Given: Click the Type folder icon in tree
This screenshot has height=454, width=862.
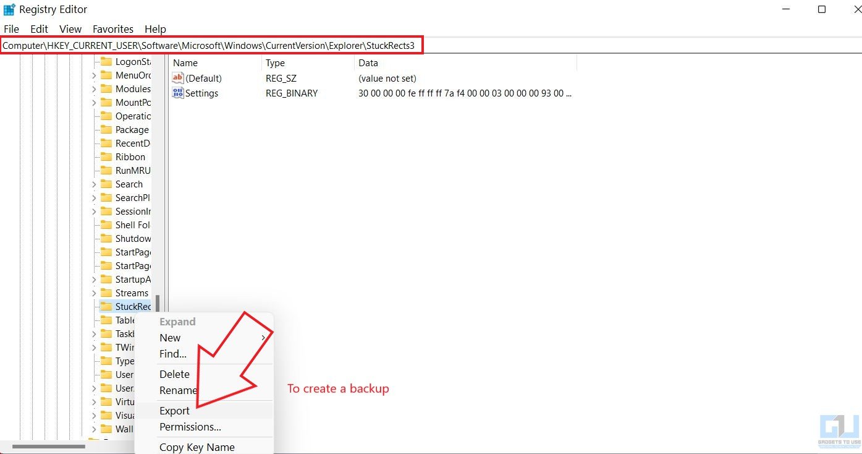Looking at the screenshot, I should 106,361.
